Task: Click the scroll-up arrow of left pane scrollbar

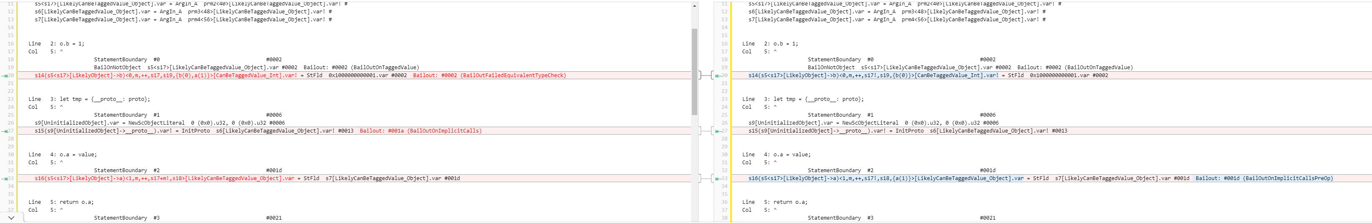Action: click(694, 6)
